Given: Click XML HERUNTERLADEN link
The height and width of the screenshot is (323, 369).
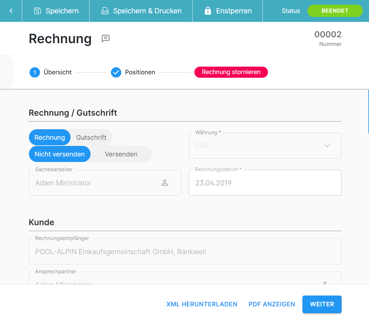Looking at the screenshot, I should coord(202,304).
